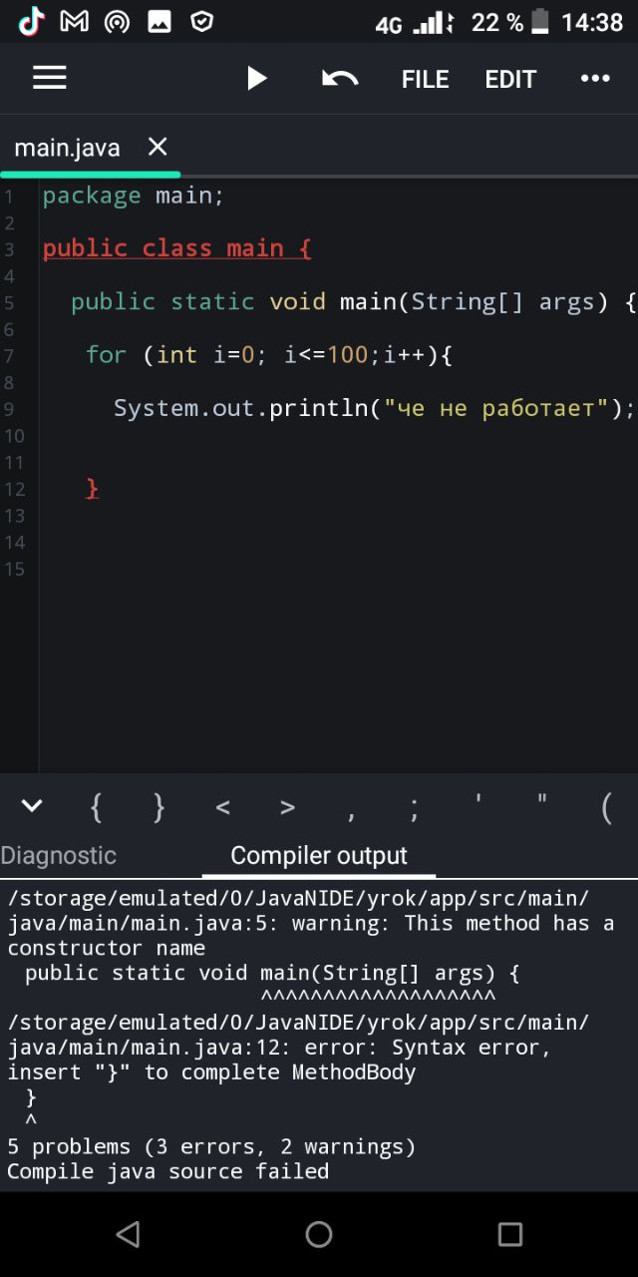Image resolution: width=638 pixels, height=1277 pixels.
Task: Insert a closing curly brace symbol
Action: [159, 807]
